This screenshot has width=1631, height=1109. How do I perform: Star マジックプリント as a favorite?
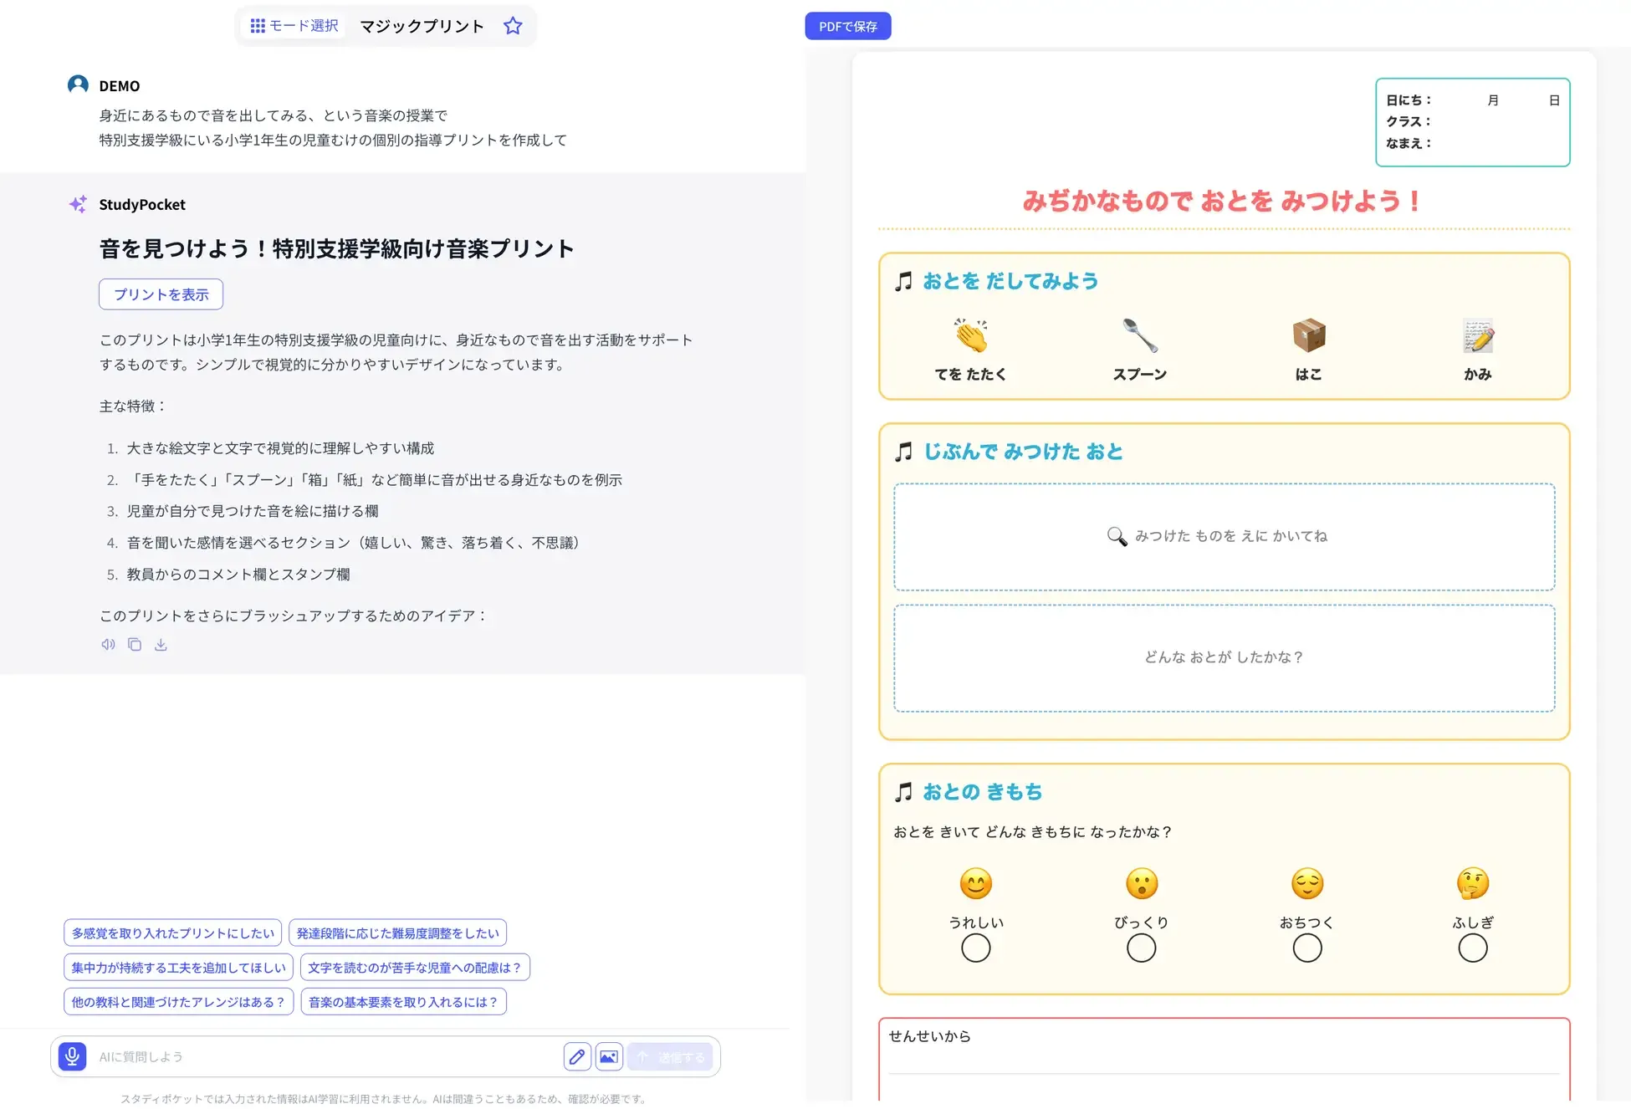(513, 26)
